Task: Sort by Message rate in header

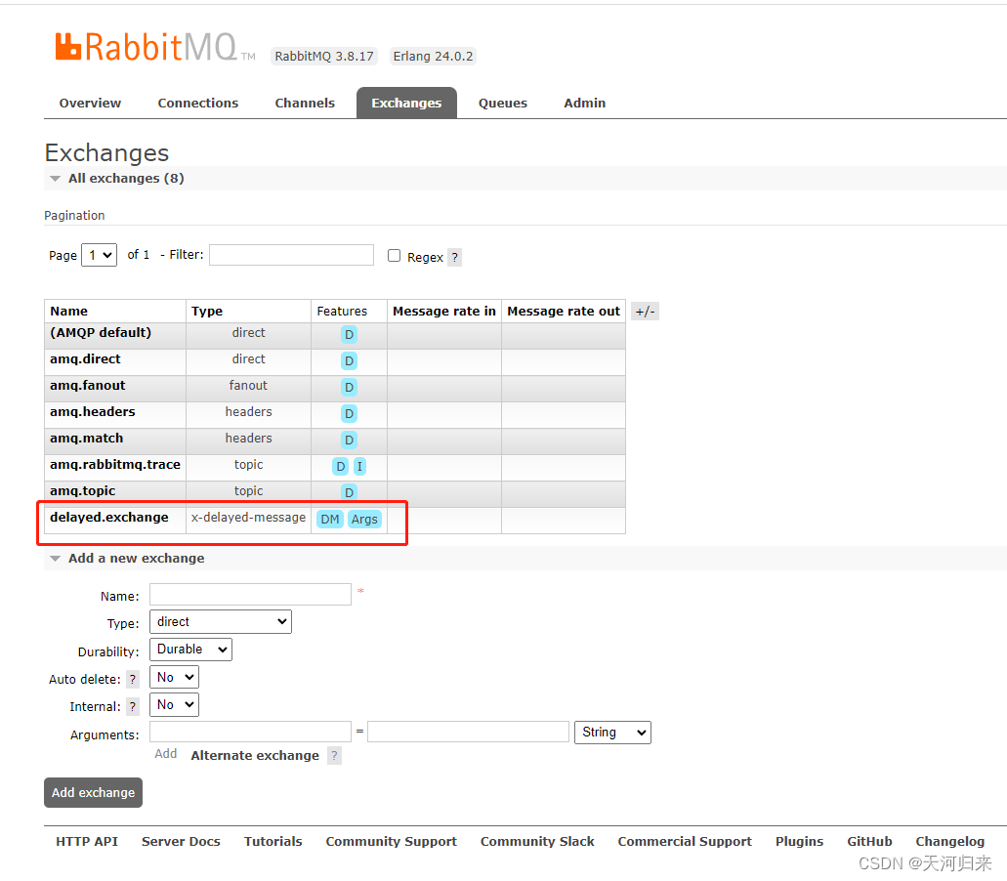Action: click(x=444, y=312)
